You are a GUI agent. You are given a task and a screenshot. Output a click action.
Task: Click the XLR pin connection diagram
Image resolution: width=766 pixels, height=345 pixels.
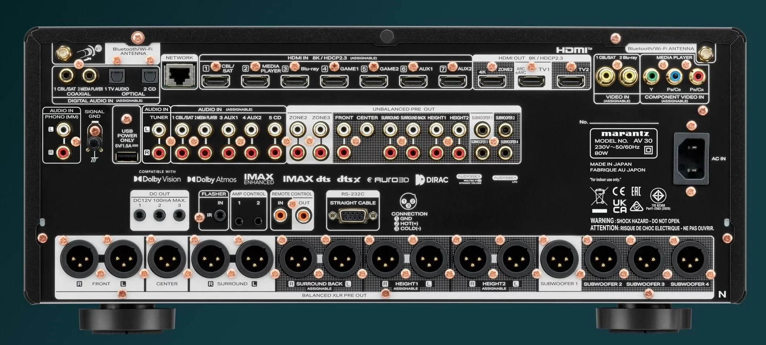408,201
